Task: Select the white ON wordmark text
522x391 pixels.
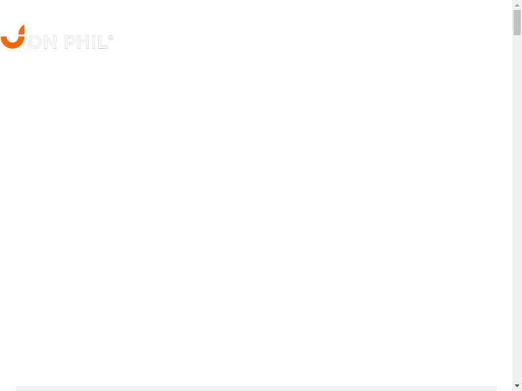Action: tap(42, 42)
